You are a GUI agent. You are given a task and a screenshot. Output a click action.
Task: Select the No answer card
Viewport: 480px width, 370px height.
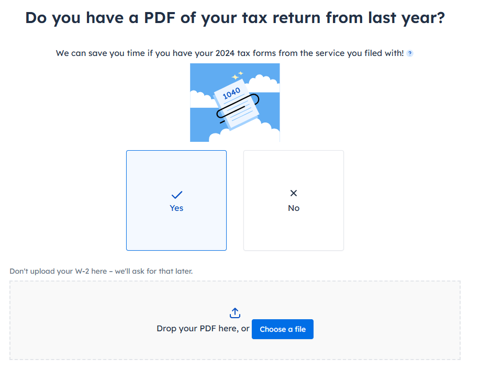(x=293, y=200)
